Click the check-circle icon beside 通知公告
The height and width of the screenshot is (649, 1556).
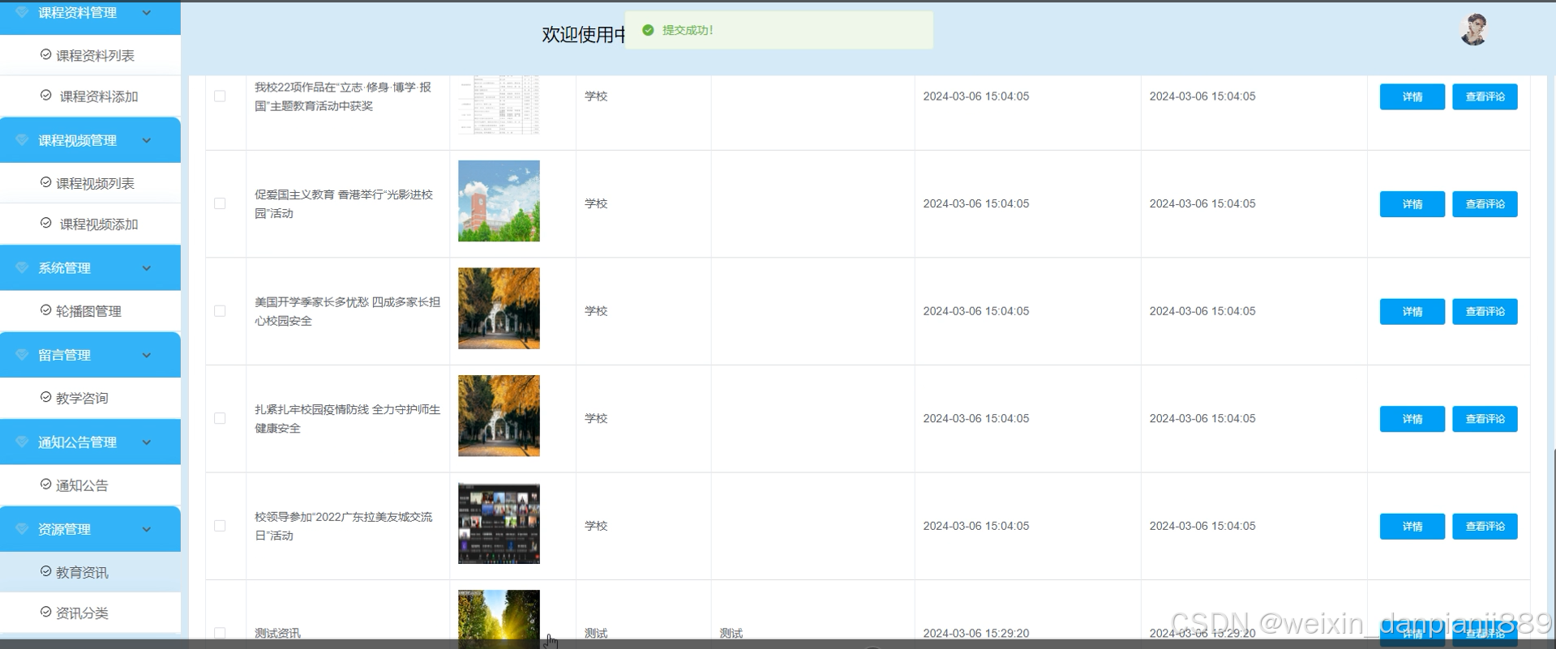coord(46,485)
